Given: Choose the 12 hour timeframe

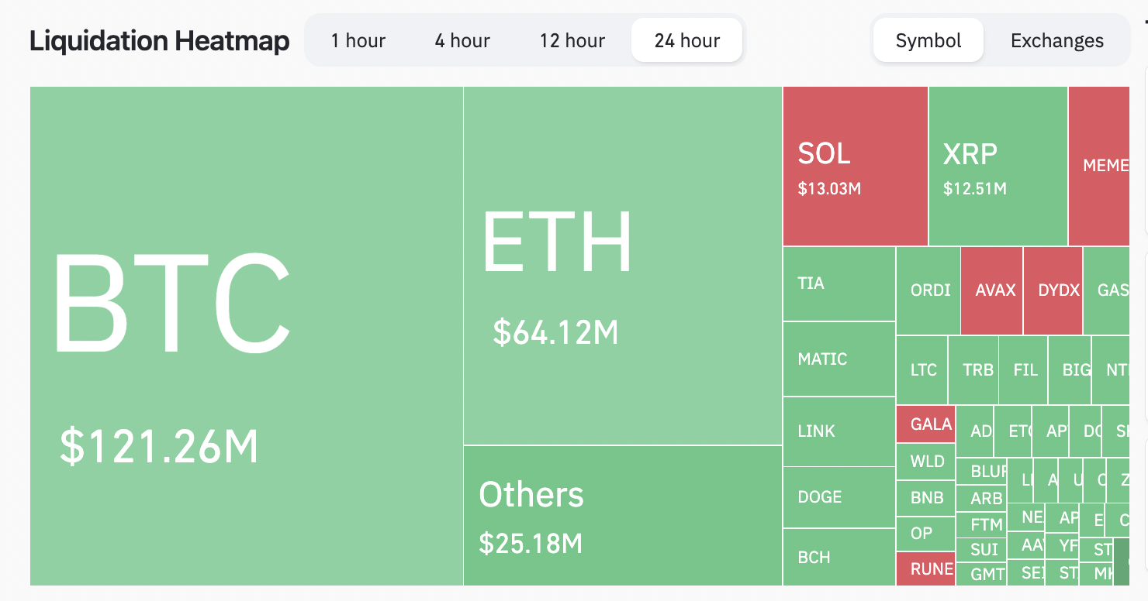Looking at the screenshot, I should tap(572, 40).
